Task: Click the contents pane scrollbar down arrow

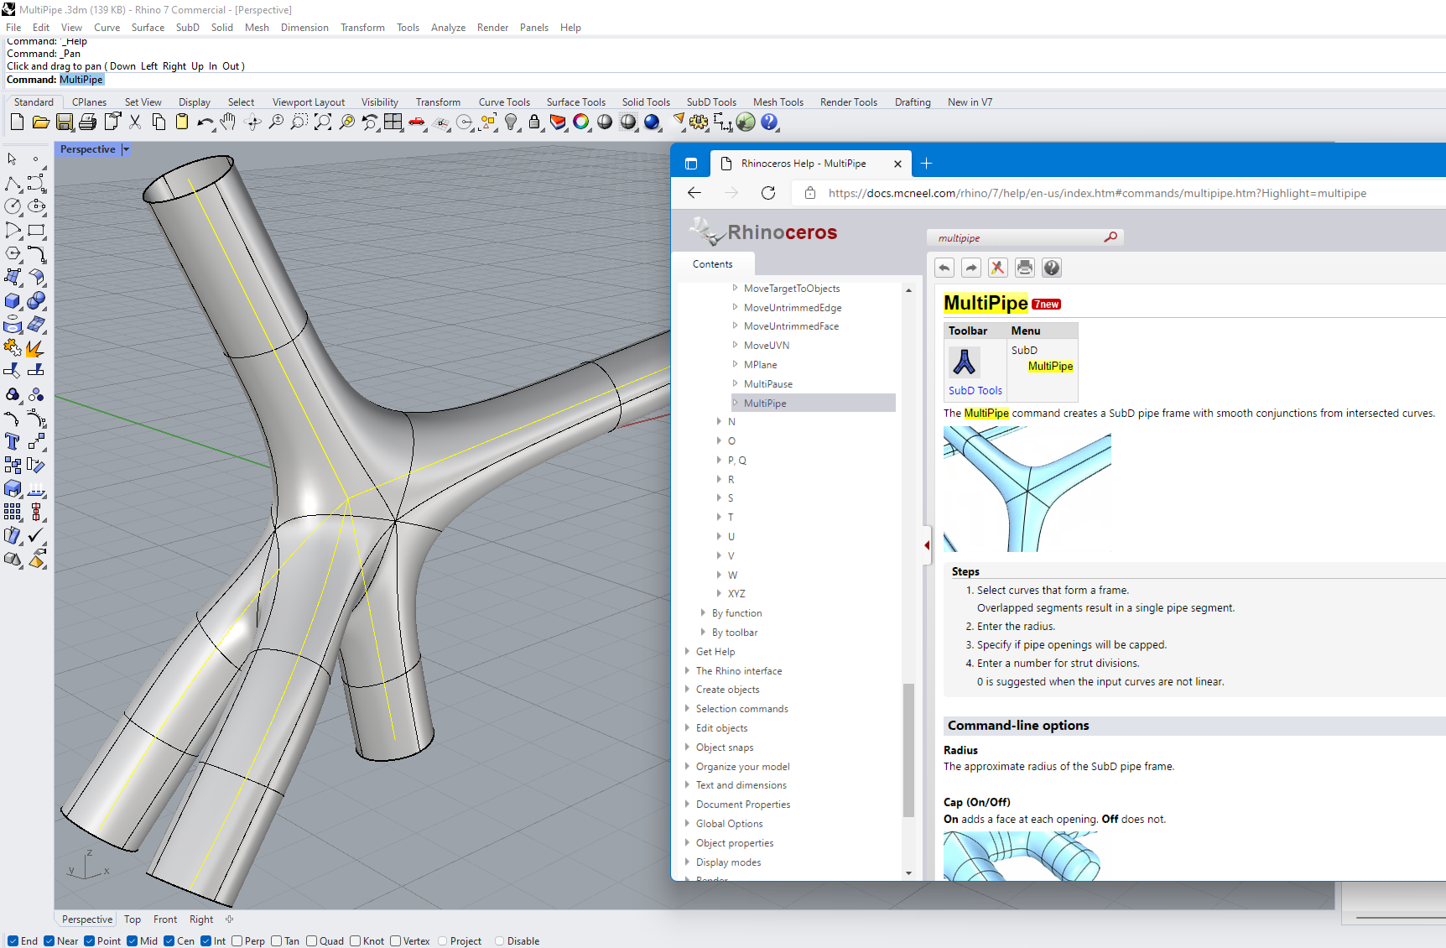Action: [908, 873]
